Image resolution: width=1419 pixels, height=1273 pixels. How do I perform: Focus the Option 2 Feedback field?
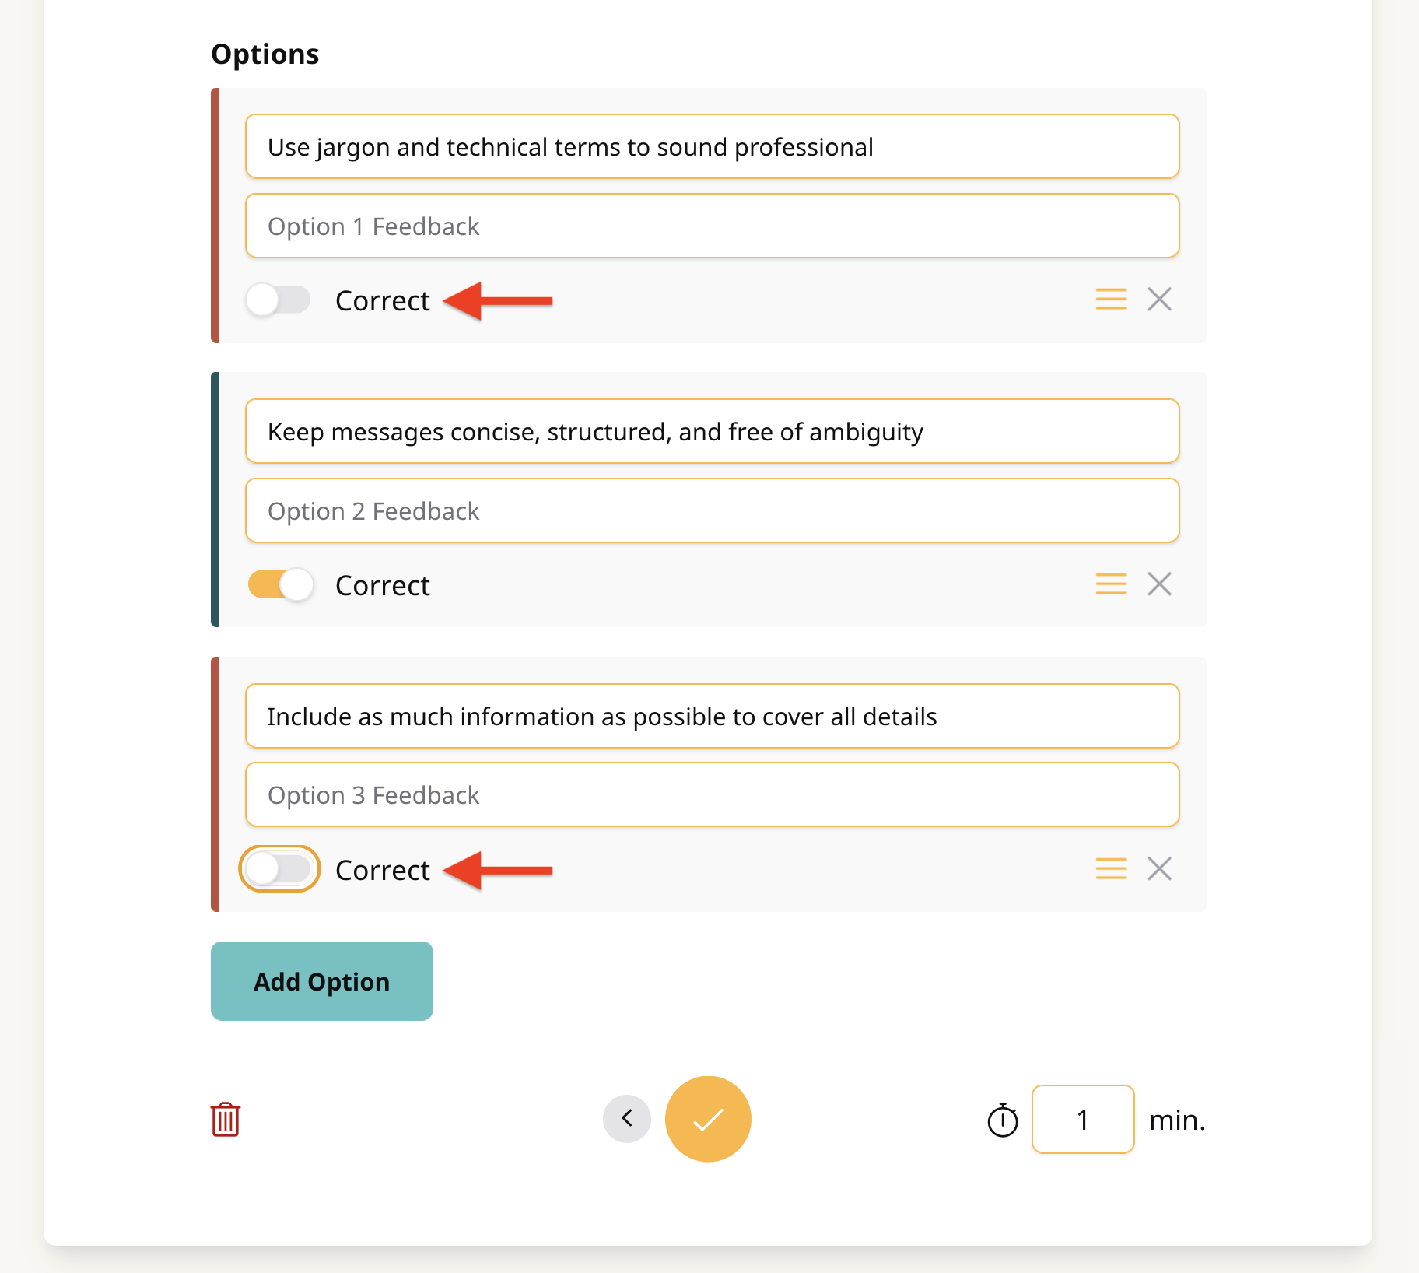tap(713, 510)
